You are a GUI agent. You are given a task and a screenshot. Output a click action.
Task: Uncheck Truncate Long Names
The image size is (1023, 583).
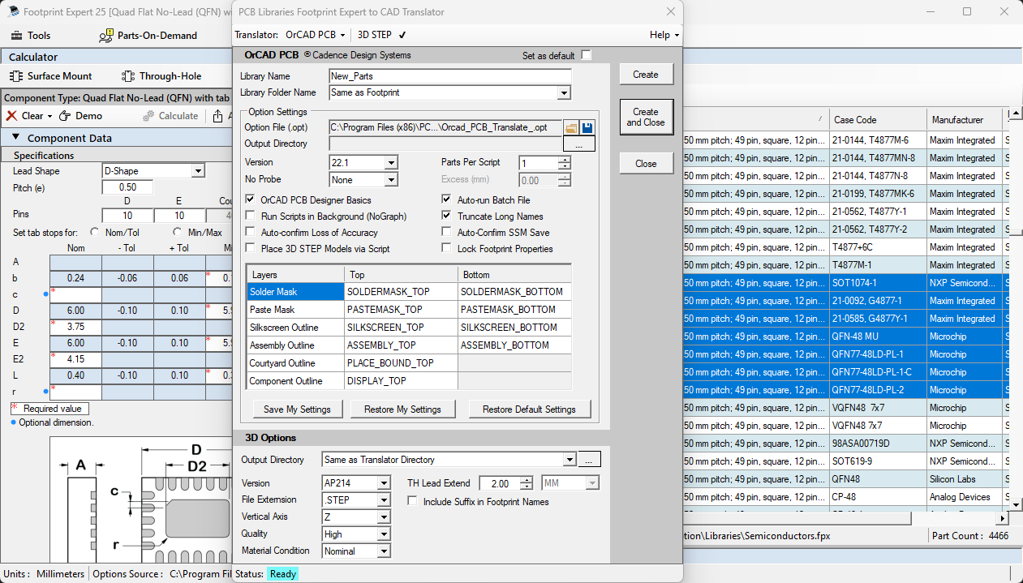[446, 216]
